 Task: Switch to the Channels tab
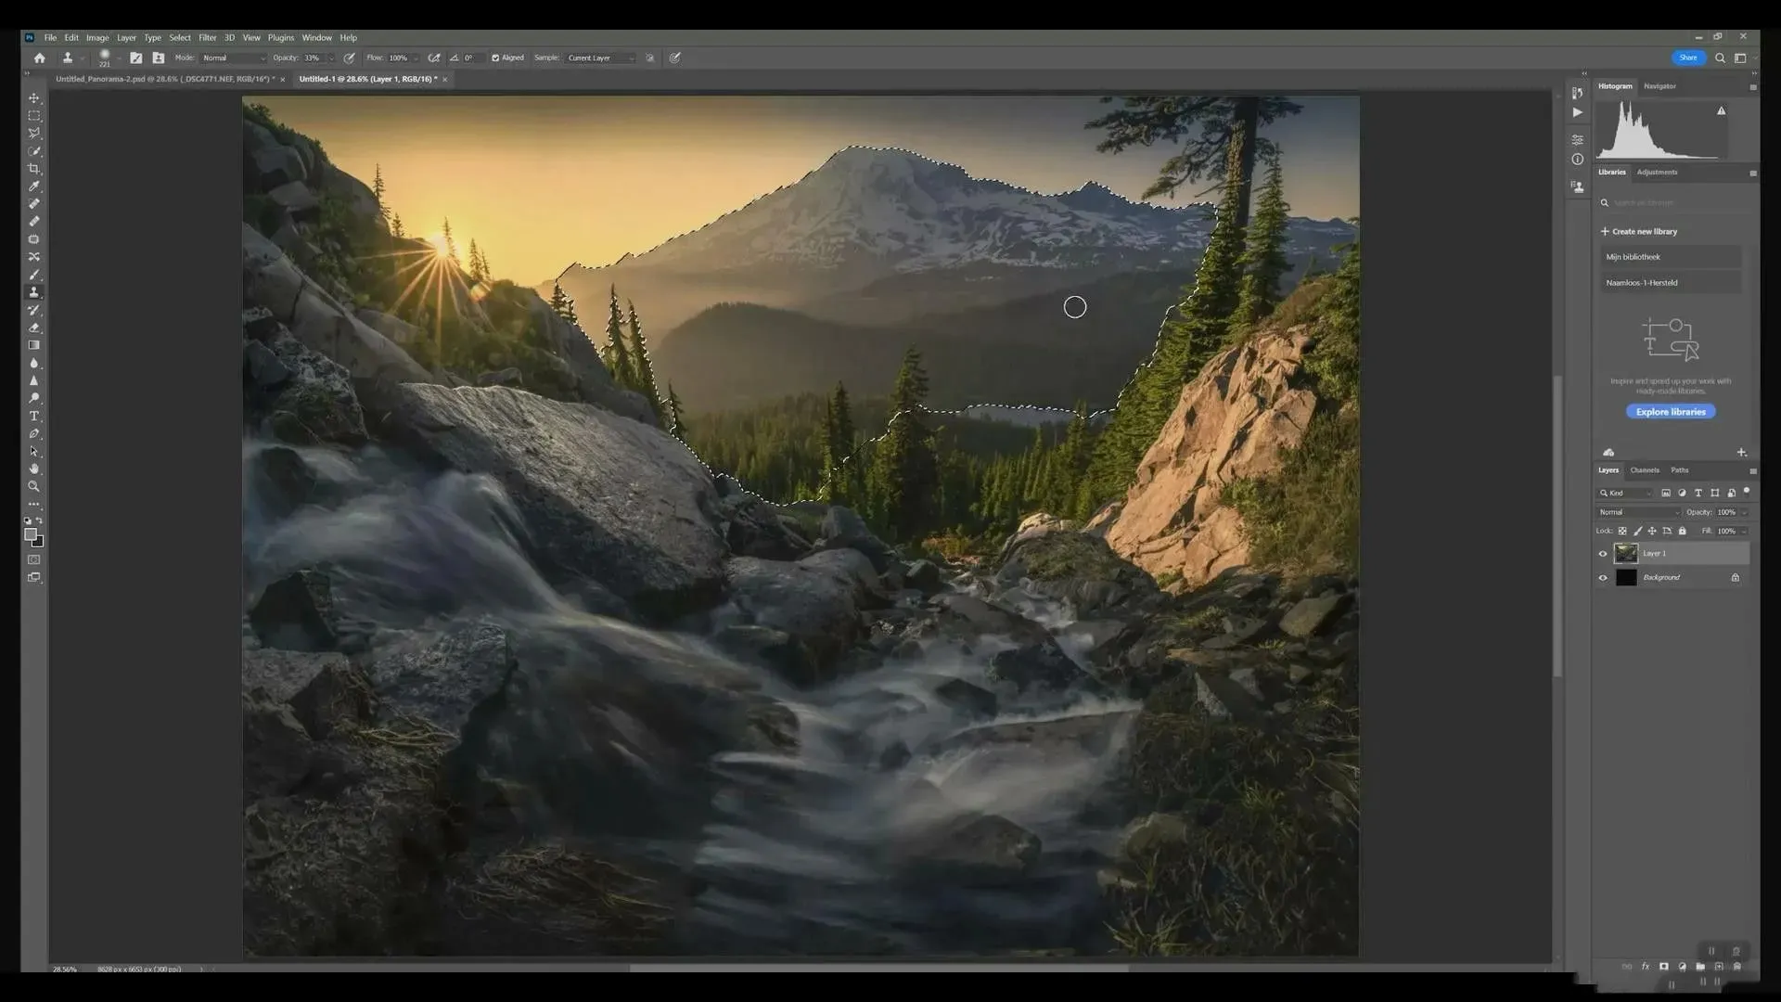coord(1644,470)
